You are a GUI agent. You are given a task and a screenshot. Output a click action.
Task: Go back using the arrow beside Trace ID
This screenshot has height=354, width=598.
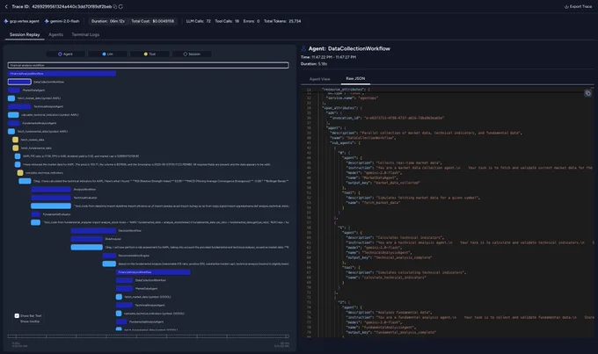pos(6,6)
